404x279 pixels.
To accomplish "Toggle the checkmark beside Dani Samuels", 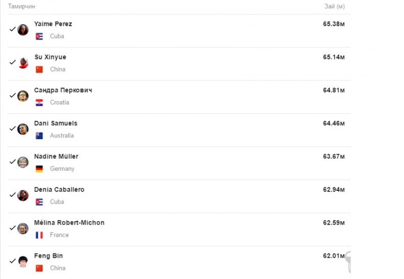I will (x=13, y=128).
